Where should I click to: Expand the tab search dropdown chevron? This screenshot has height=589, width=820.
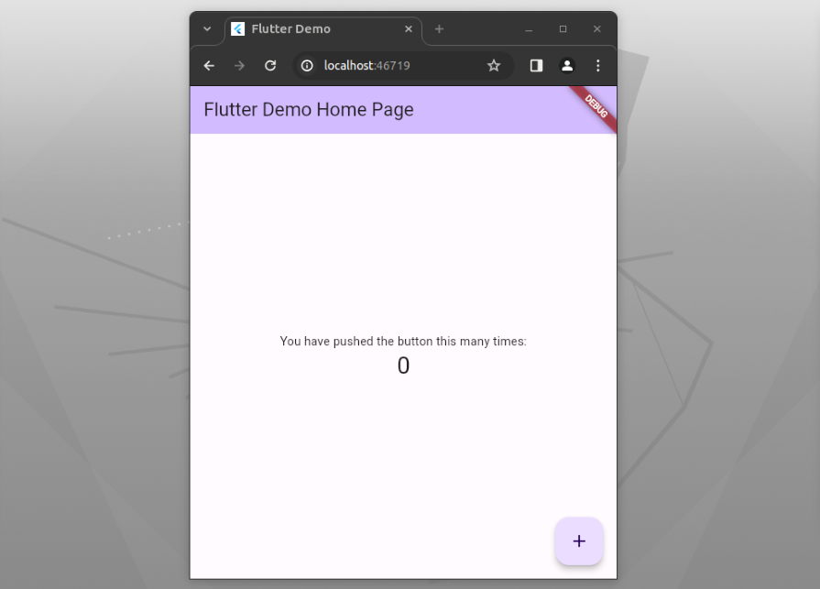(x=207, y=29)
